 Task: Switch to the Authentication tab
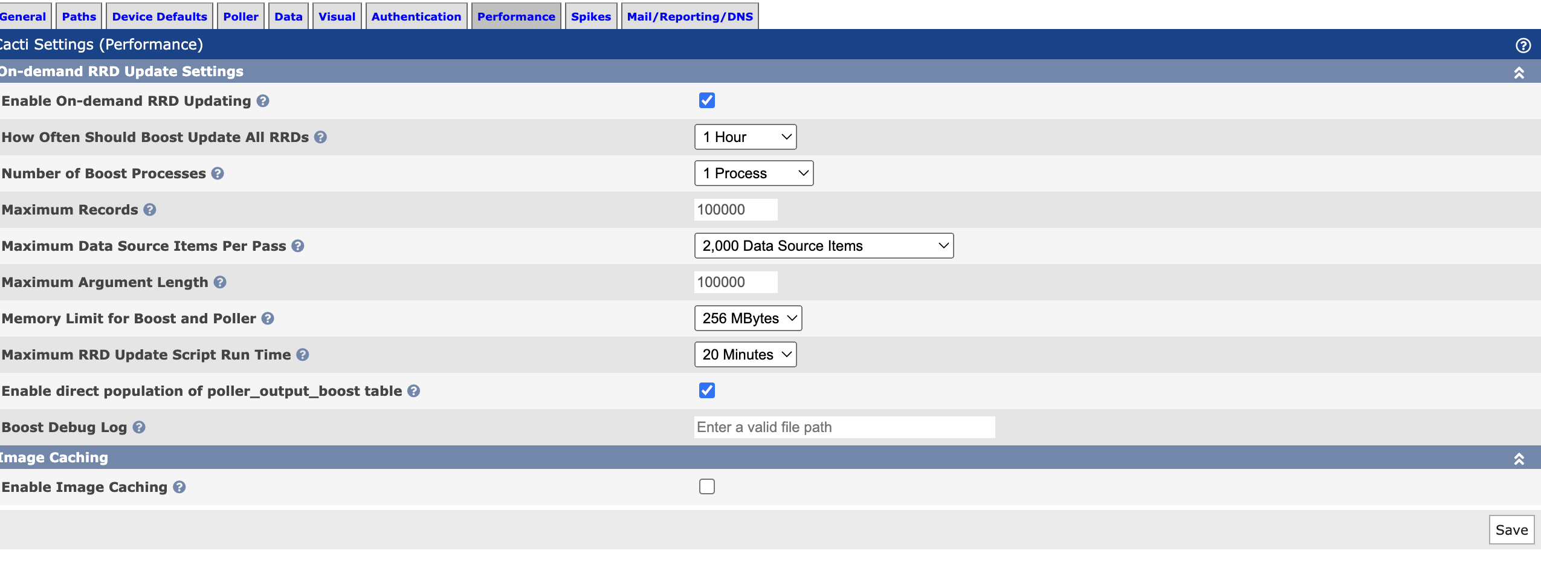[416, 16]
